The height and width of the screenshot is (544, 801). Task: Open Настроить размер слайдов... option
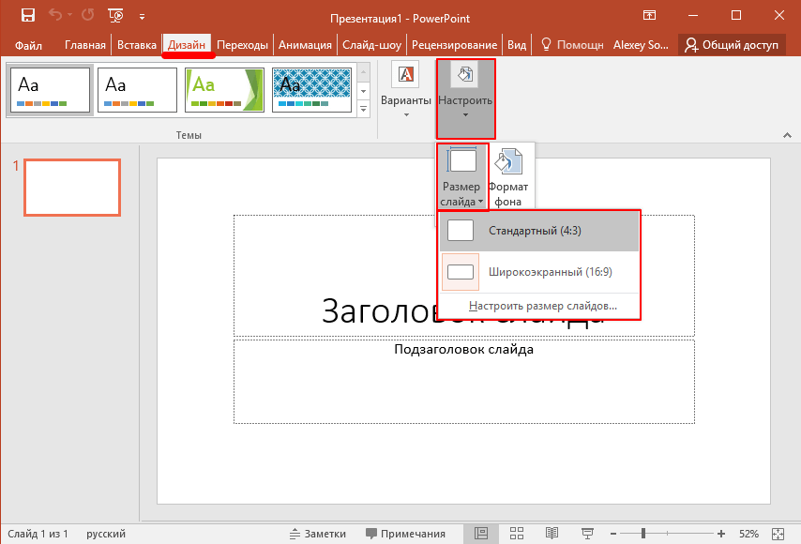542,306
